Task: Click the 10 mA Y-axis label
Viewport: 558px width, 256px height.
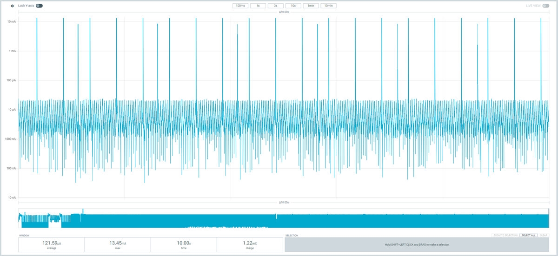Action: 11,21
